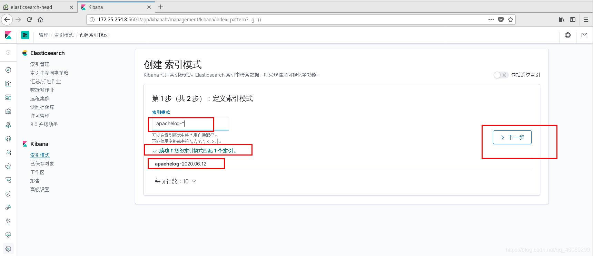Open 8.0 升级助手 menu item

(44, 125)
